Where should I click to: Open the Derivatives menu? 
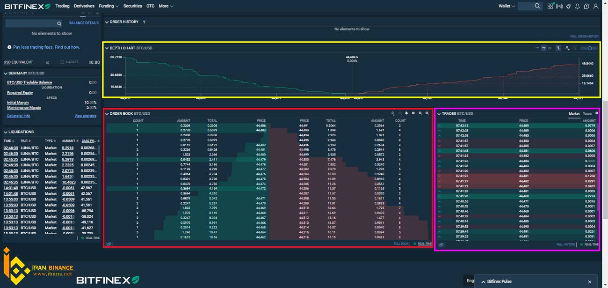tap(84, 6)
